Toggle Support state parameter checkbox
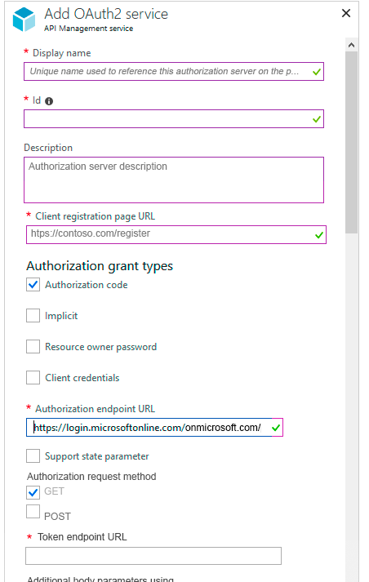The height and width of the screenshot is (582, 369). pos(33,455)
